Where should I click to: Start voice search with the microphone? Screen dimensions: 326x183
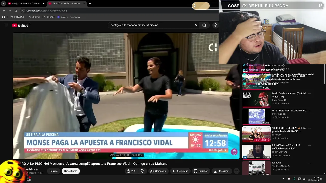tap(216, 25)
